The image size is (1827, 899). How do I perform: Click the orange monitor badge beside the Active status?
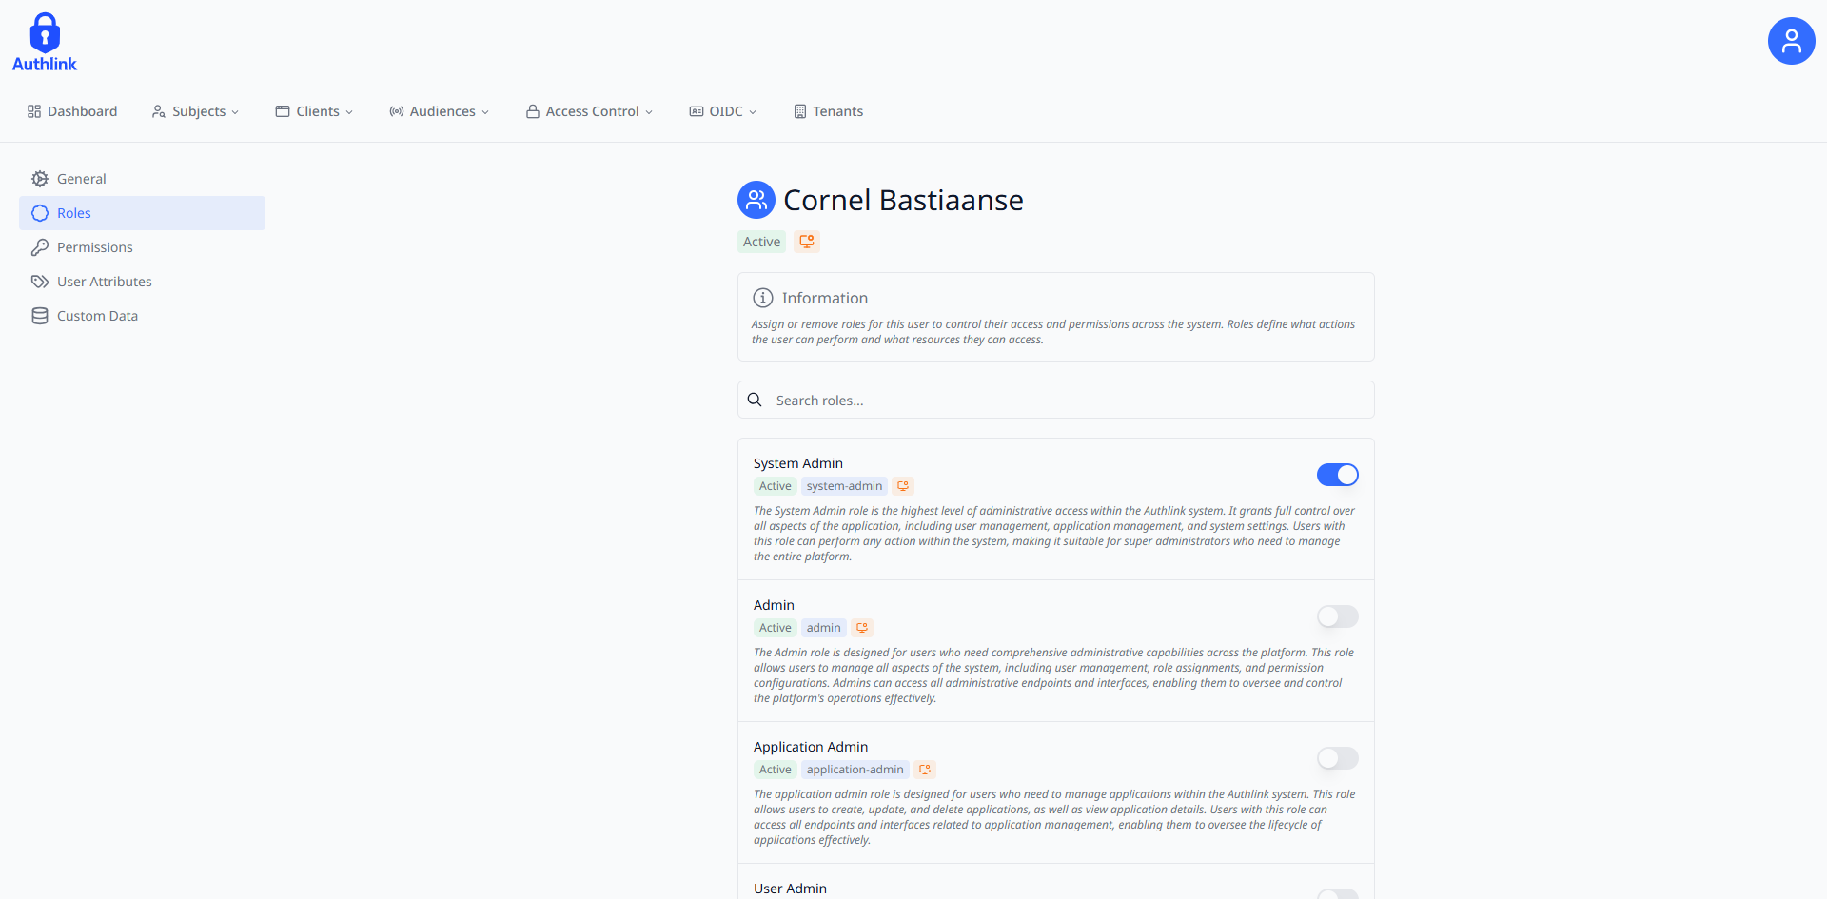pos(806,241)
